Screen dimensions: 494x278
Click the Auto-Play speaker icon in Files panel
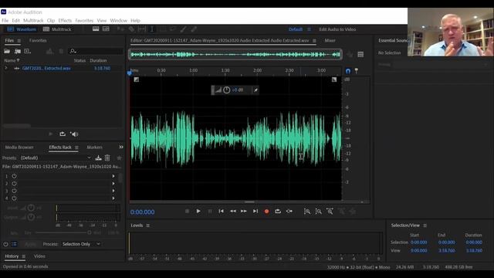74,134
